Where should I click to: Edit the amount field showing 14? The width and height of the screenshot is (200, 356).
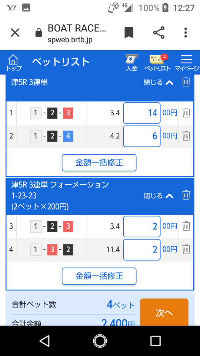click(x=142, y=113)
